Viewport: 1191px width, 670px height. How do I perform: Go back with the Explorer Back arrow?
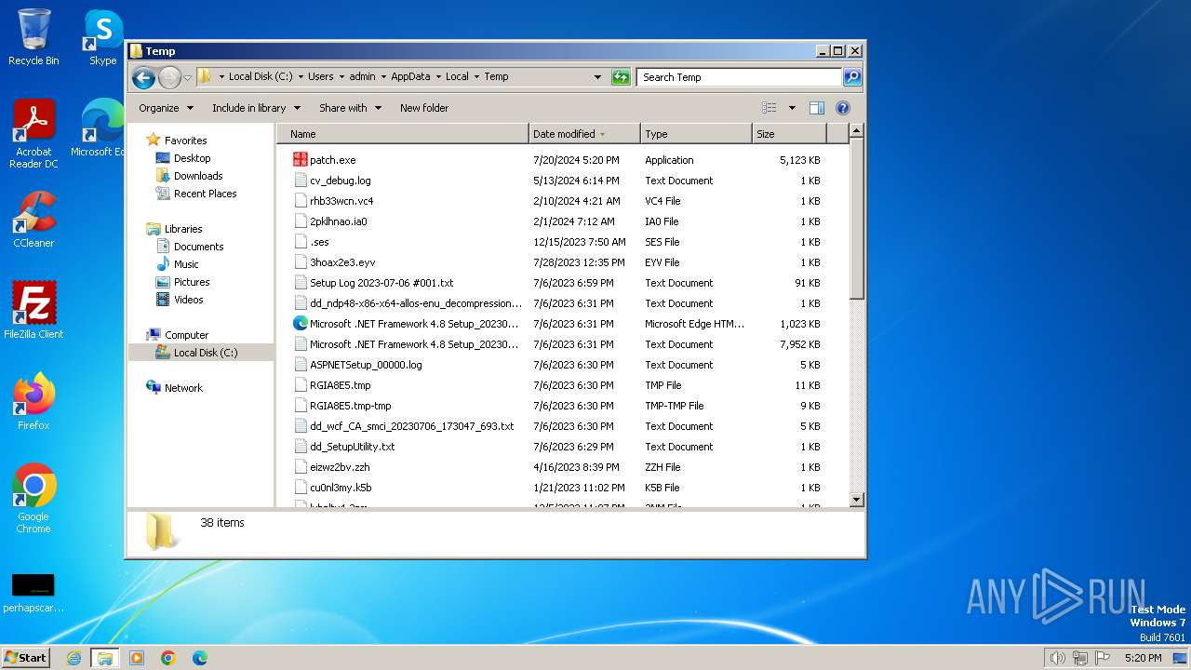[143, 77]
